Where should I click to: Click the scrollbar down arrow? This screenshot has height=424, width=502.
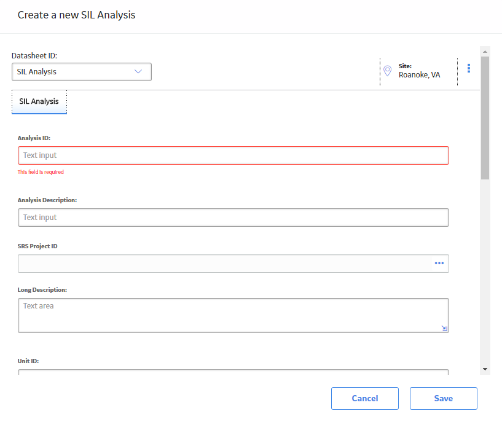485,369
